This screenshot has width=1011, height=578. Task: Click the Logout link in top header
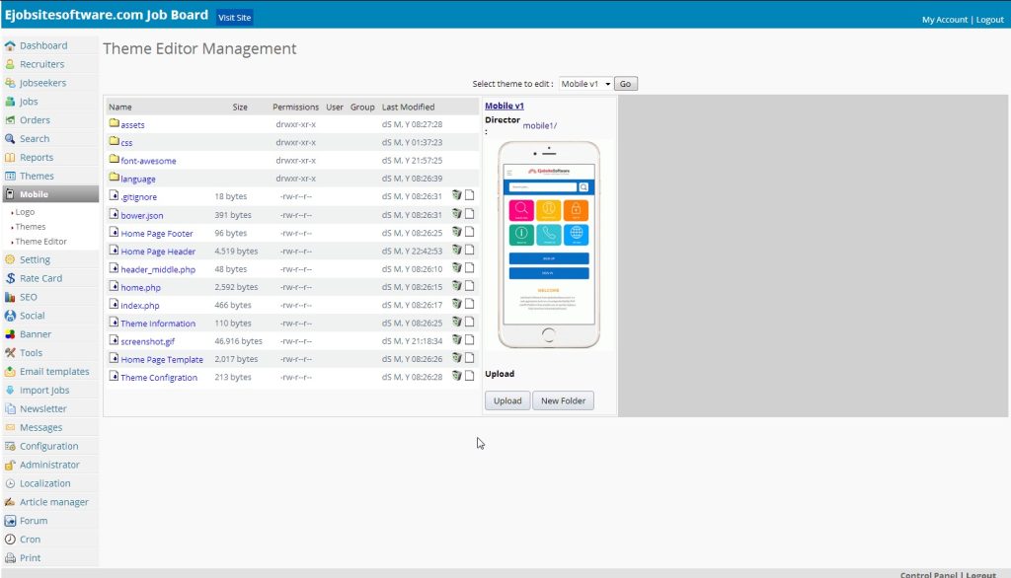coord(989,20)
